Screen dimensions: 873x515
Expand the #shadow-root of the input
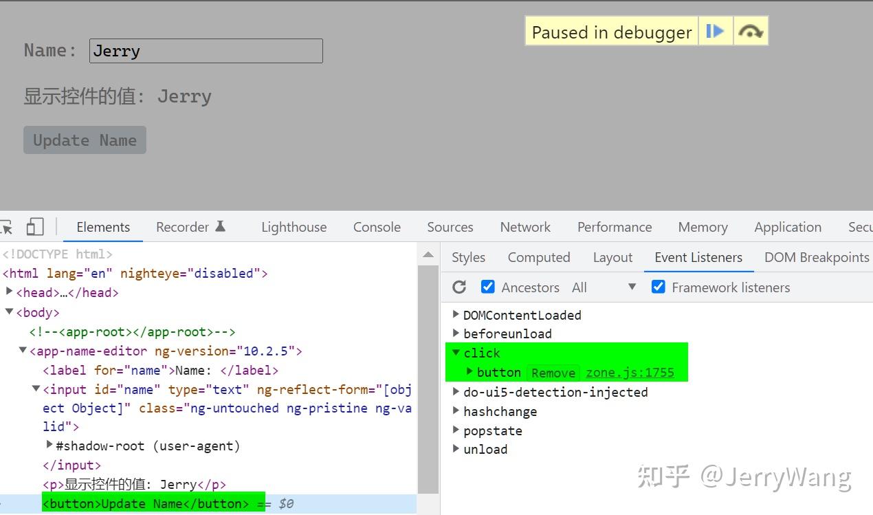49,446
